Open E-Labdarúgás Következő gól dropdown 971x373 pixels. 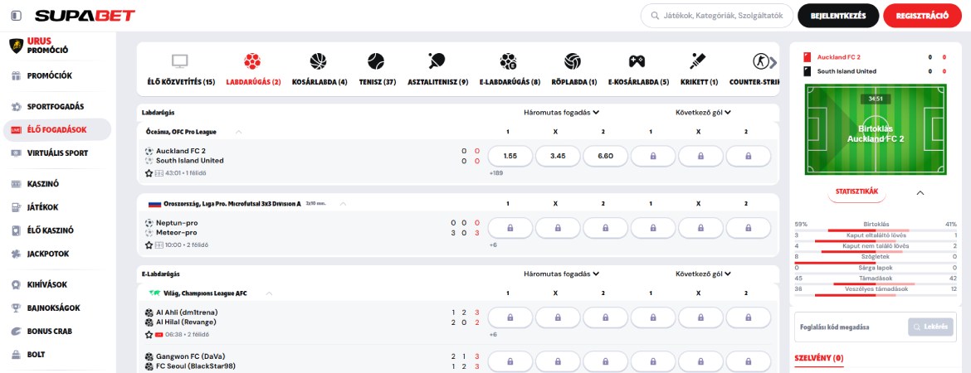tap(704, 274)
